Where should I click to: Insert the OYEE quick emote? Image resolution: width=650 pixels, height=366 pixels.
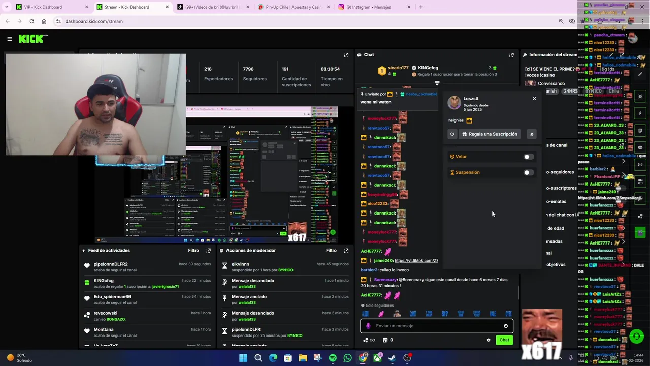tap(508, 314)
